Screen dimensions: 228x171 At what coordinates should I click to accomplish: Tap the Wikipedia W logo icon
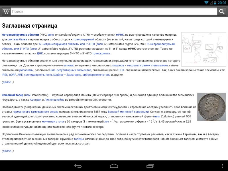(x=6, y=11)
